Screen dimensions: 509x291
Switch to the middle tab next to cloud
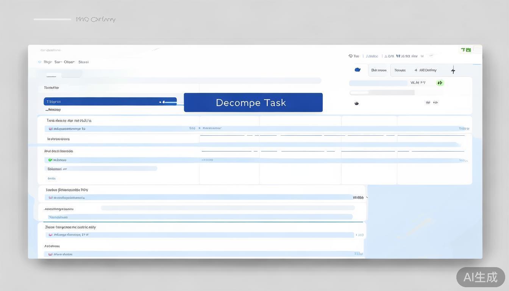click(379, 70)
